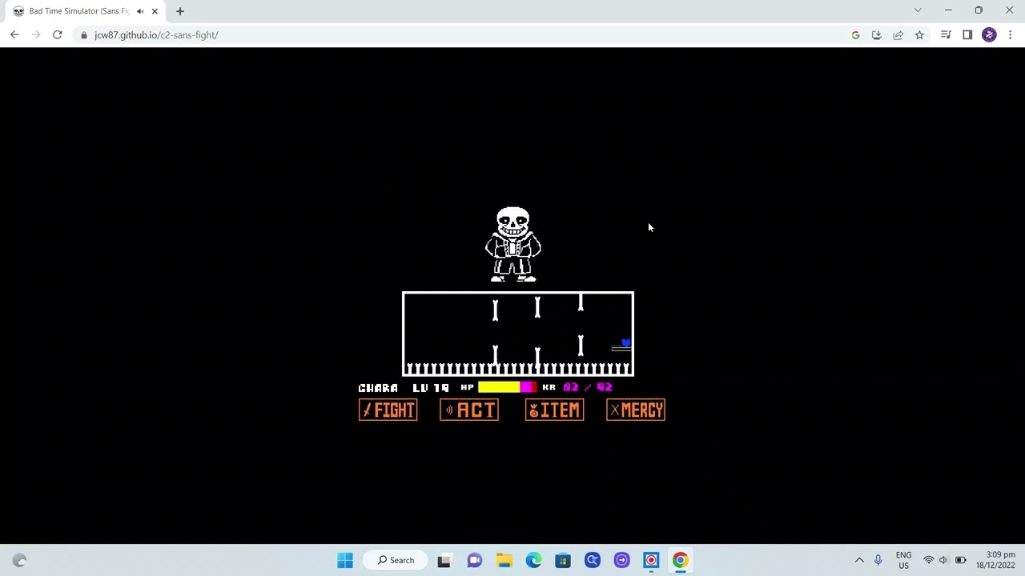The image size is (1025, 576).
Task: Open File Explorer from the taskbar
Action: point(504,560)
